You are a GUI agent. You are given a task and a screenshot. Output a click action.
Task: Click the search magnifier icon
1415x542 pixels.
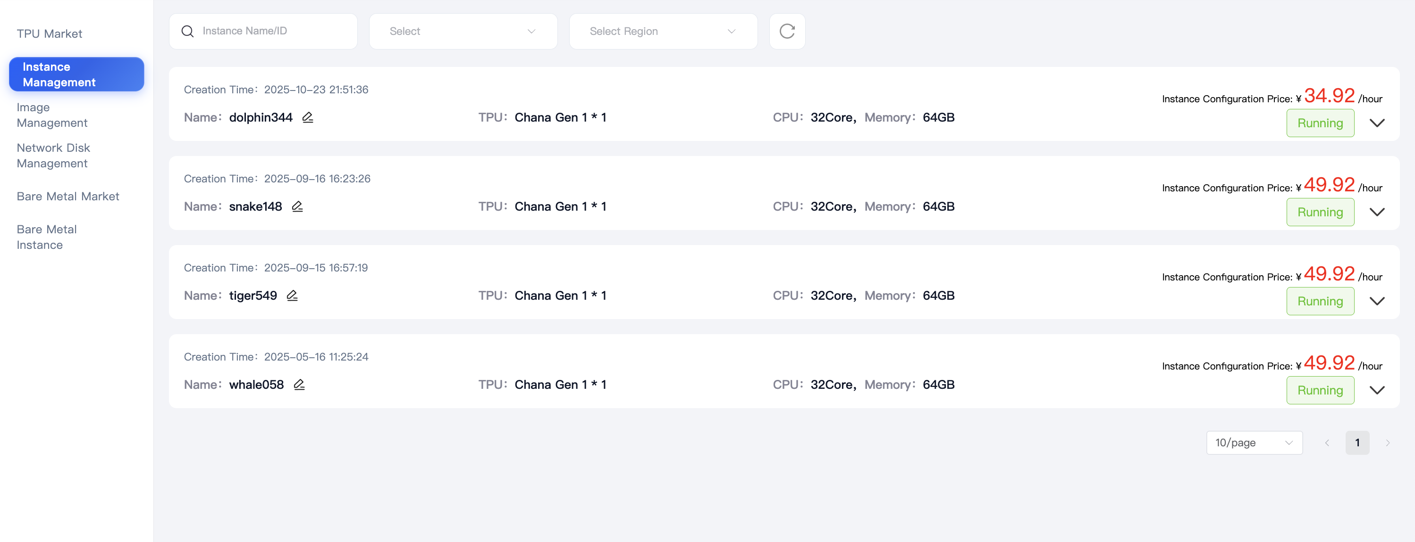pyautogui.click(x=187, y=31)
